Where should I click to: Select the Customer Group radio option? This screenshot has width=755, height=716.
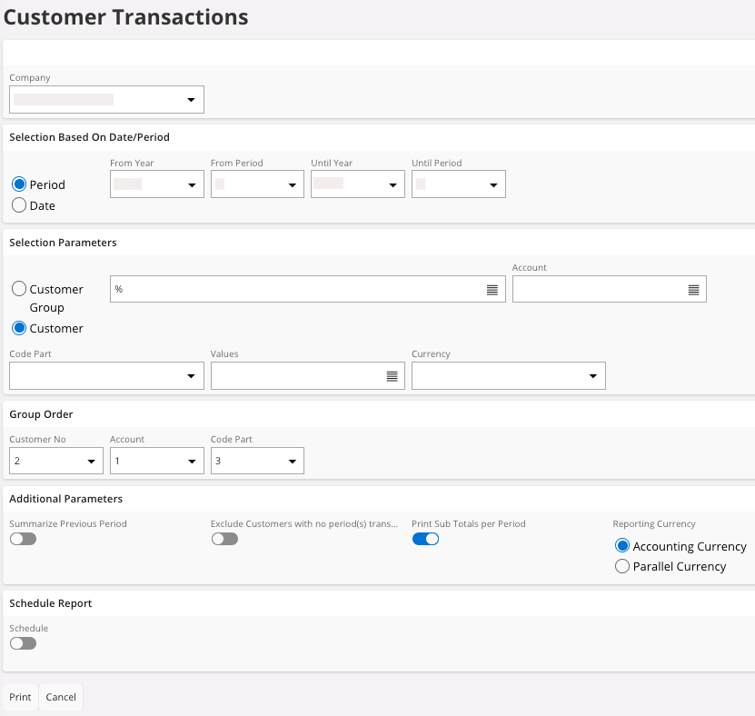pos(19,289)
